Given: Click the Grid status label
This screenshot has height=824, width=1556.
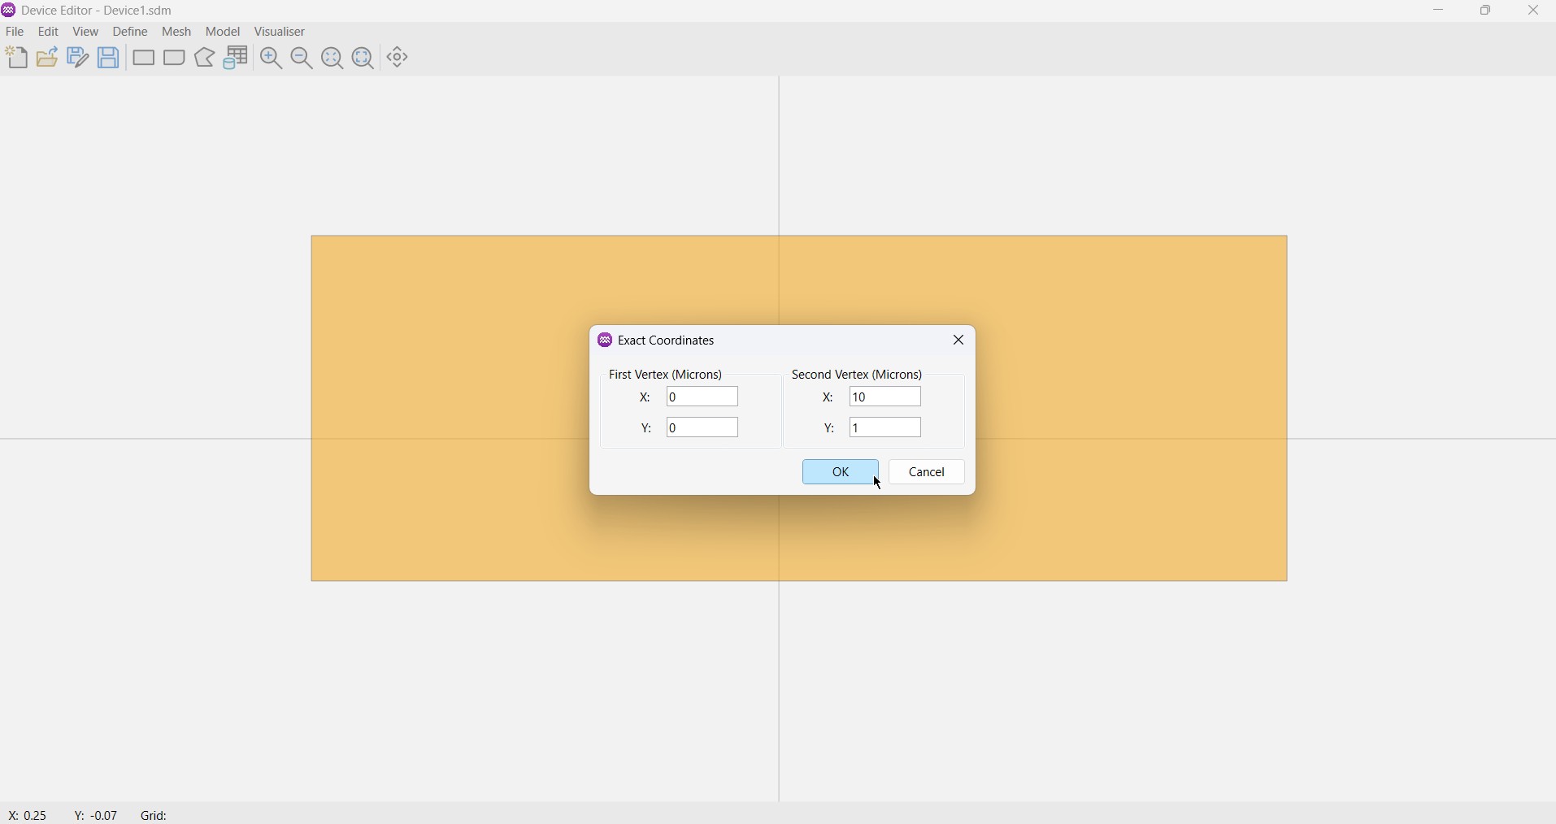Looking at the screenshot, I should point(154,815).
